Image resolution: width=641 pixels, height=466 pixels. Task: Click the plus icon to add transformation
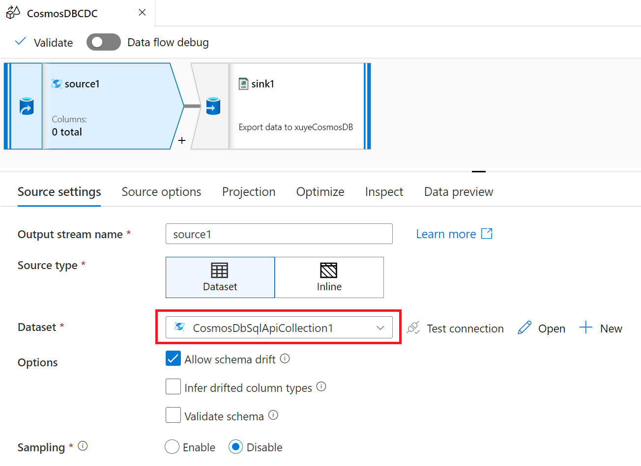[x=182, y=141]
